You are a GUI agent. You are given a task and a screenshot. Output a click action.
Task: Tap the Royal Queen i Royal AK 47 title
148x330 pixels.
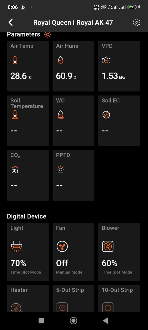[73, 22]
